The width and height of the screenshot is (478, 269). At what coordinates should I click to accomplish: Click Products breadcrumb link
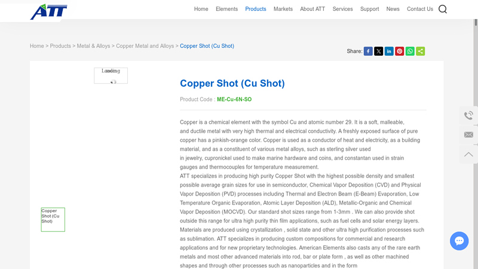[x=60, y=46]
